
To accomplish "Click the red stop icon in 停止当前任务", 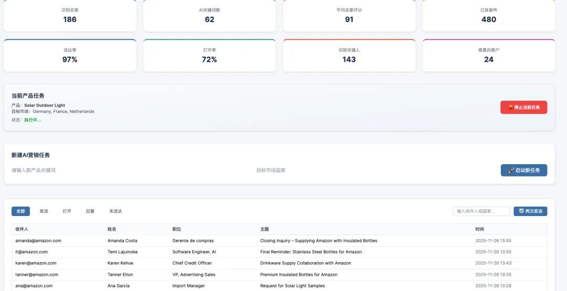I will [510, 107].
